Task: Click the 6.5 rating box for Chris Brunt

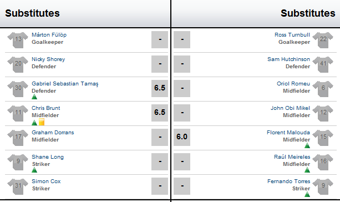Action: tap(160, 113)
